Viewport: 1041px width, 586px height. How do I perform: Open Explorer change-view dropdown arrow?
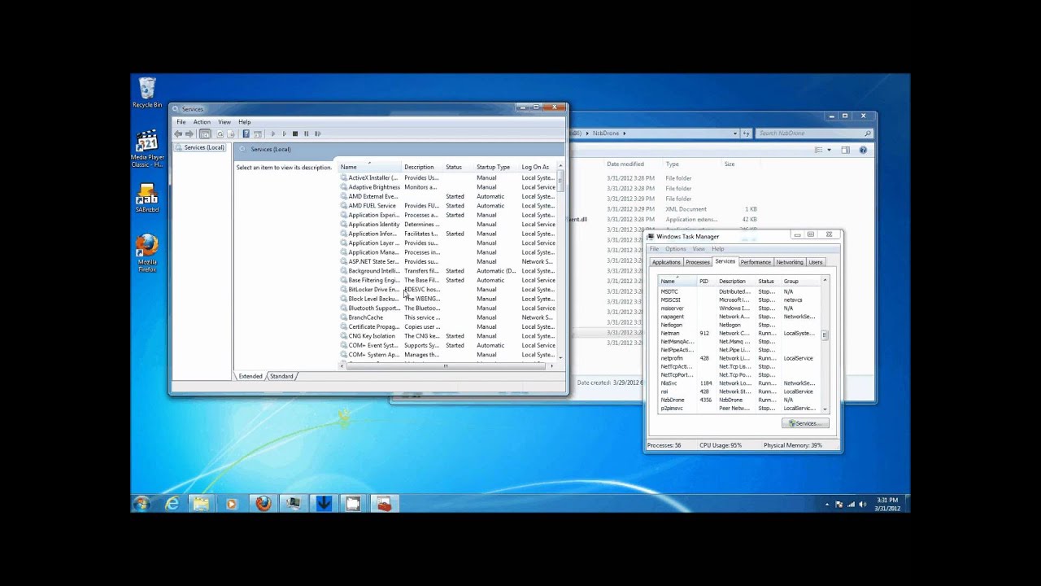pos(829,150)
